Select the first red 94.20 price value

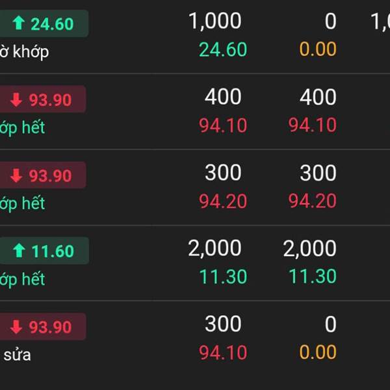click(x=223, y=201)
